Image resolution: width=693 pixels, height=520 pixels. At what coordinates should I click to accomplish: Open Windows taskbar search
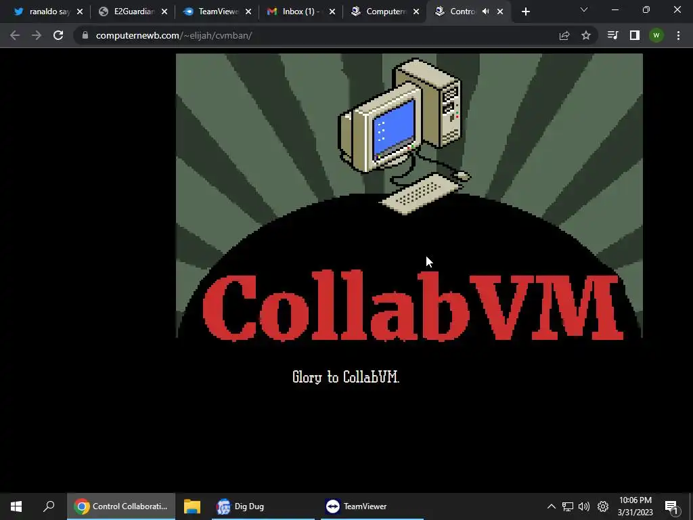(x=49, y=506)
